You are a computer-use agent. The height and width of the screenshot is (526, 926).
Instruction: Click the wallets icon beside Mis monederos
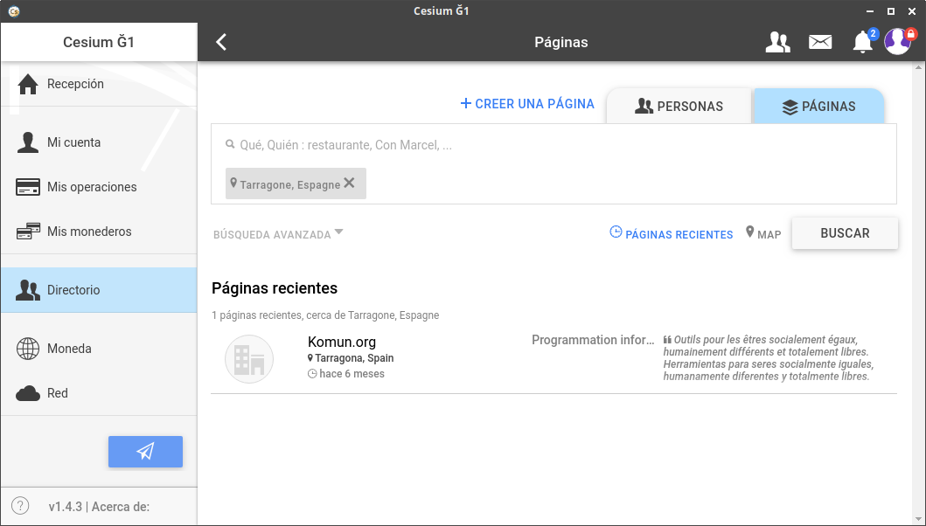[x=28, y=232]
